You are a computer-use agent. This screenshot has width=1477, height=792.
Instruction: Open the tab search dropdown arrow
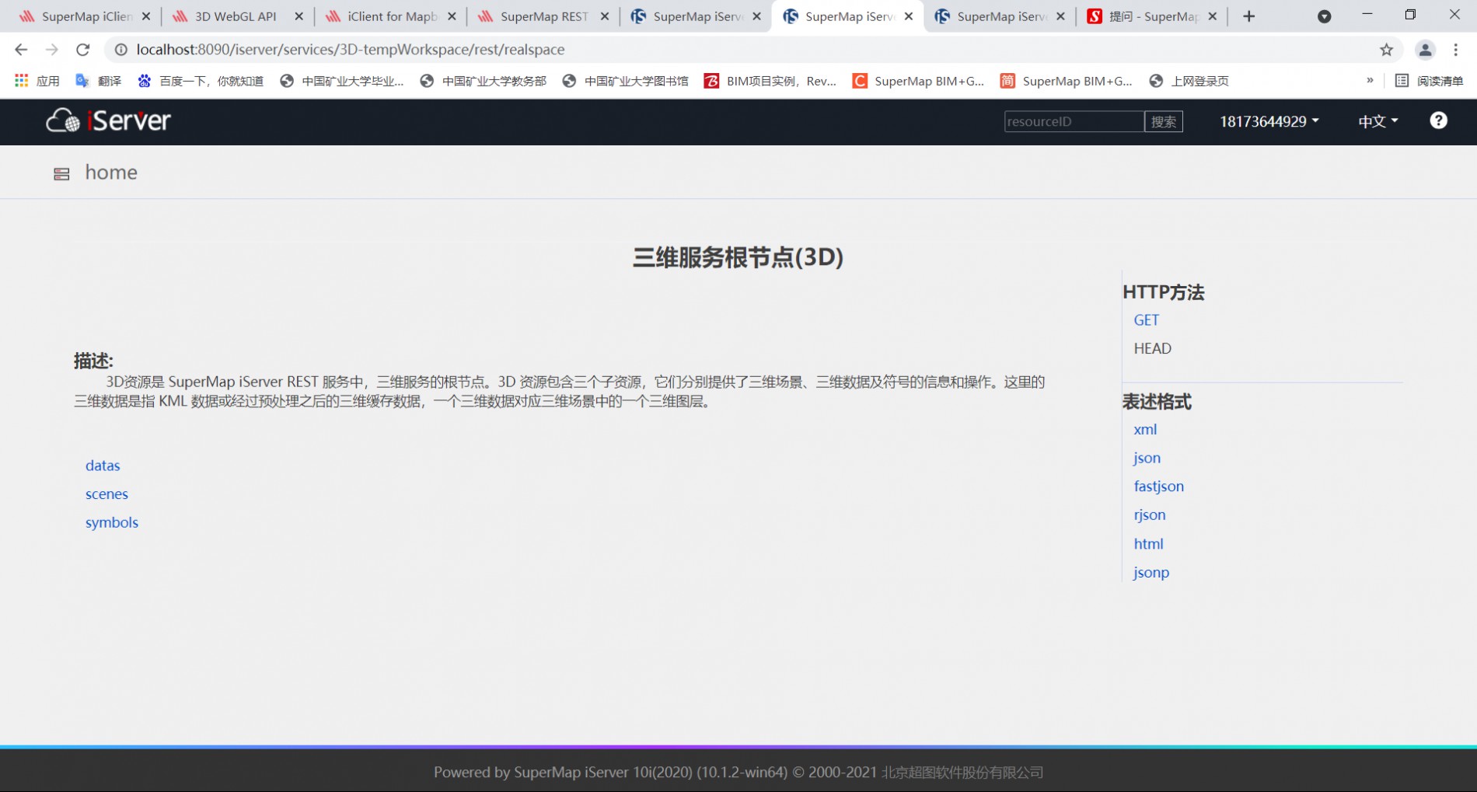(x=1325, y=16)
